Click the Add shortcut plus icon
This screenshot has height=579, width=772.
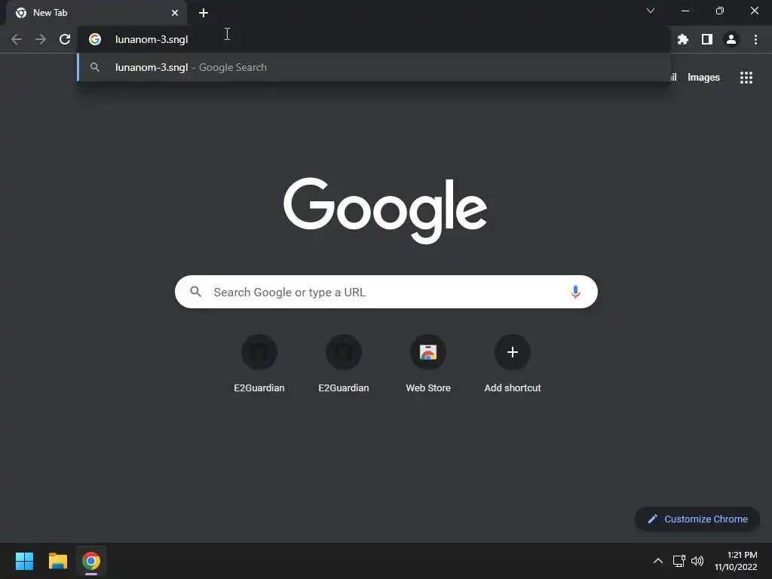pos(513,352)
